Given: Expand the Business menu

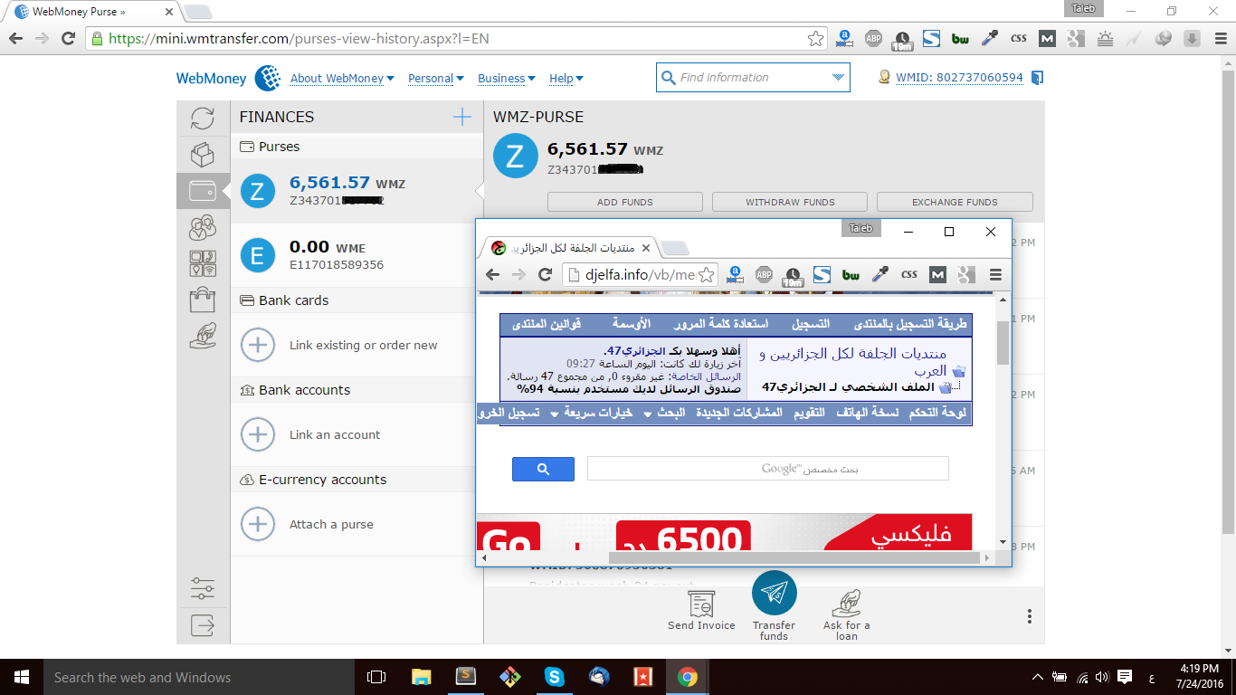Looking at the screenshot, I should [507, 79].
